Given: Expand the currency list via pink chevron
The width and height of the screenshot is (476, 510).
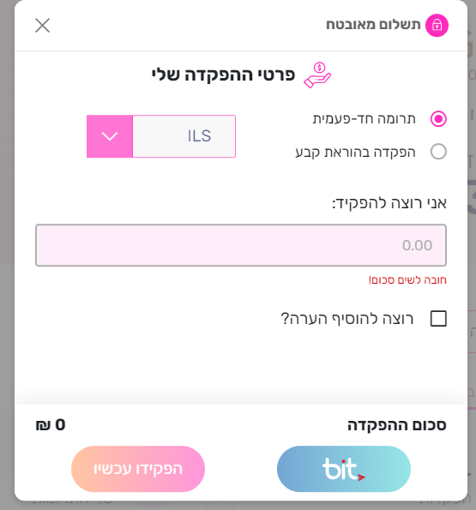Looking at the screenshot, I should pyautogui.click(x=110, y=136).
